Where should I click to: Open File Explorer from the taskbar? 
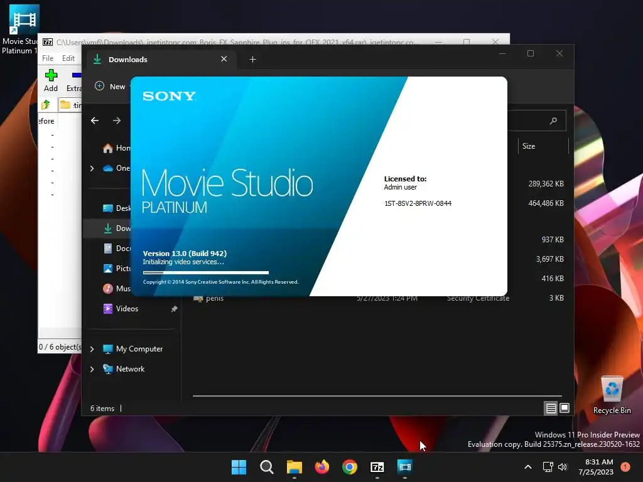(x=294, y=467)
